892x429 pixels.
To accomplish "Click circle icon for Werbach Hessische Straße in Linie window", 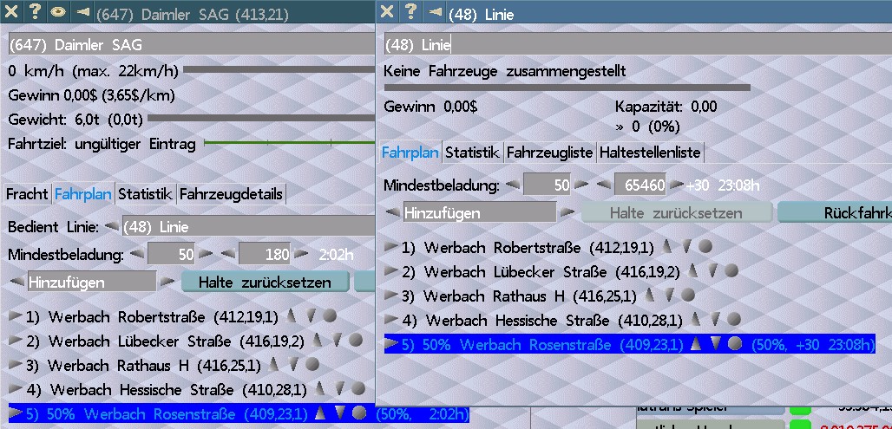I will coord(733,320).
